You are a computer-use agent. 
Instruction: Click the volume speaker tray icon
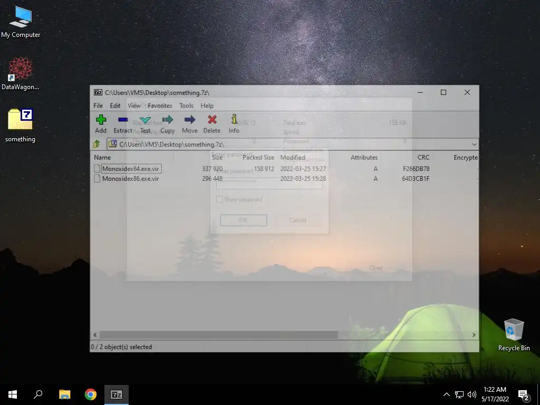tap(472, 394)
